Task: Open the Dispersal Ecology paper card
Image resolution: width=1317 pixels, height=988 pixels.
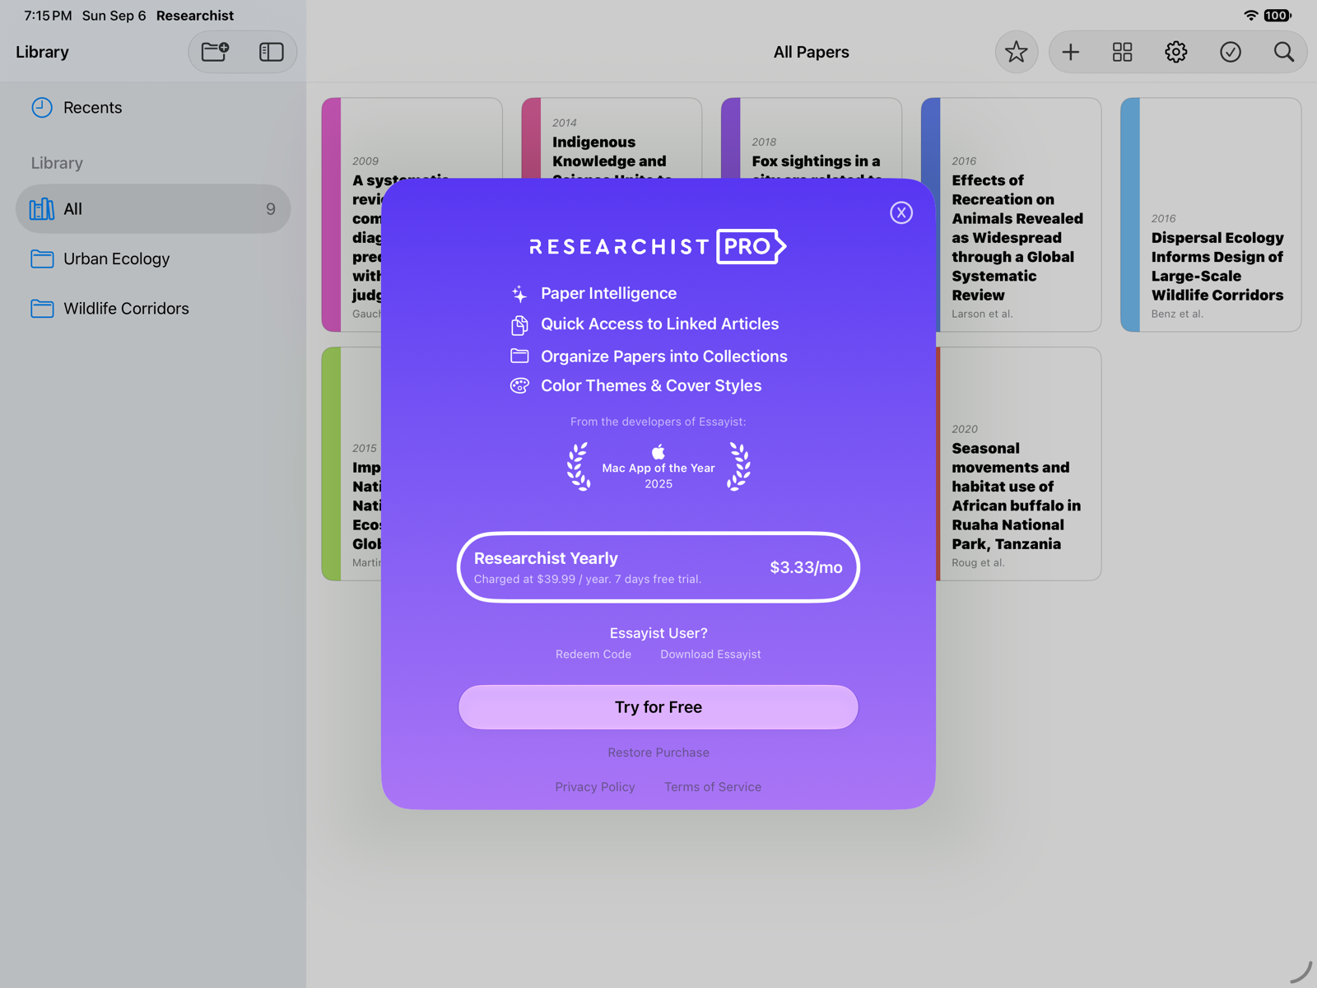Action: click(x=1211, y=215)
